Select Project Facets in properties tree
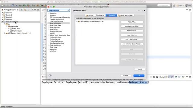The height and width of the screenshot is (108, 193). pyautogui.click(x=55, y=39)
